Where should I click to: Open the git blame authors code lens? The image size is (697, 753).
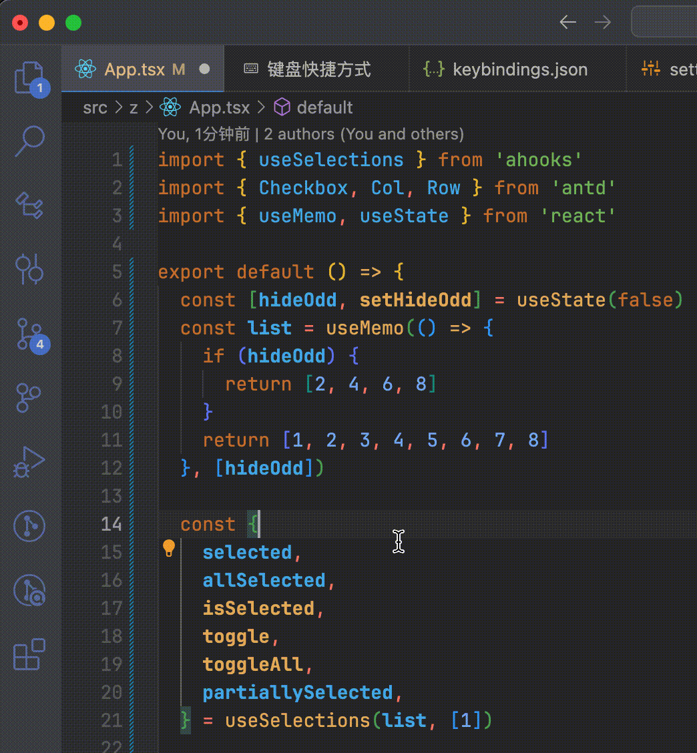pyautogui.click(x=311, y=134)
